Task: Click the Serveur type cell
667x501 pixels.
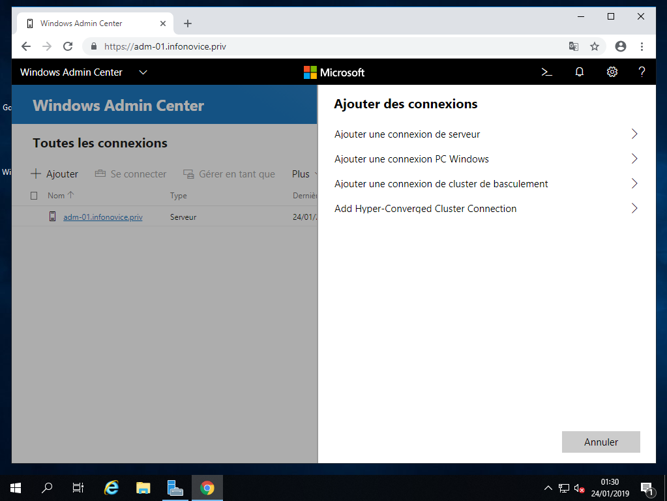Action: point(183,217)
